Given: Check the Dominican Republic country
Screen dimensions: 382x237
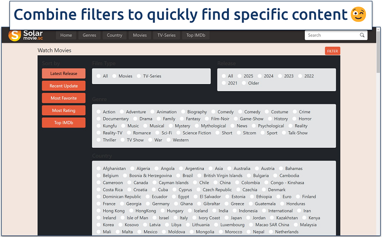Looking at the screenshot, I should (99, 196).
